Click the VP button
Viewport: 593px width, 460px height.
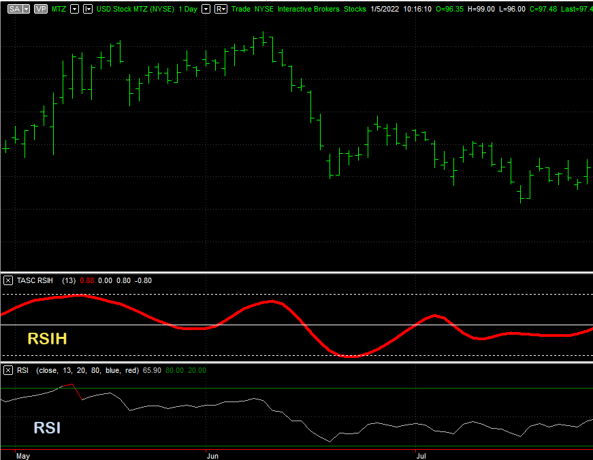click(x=41, y=9)
